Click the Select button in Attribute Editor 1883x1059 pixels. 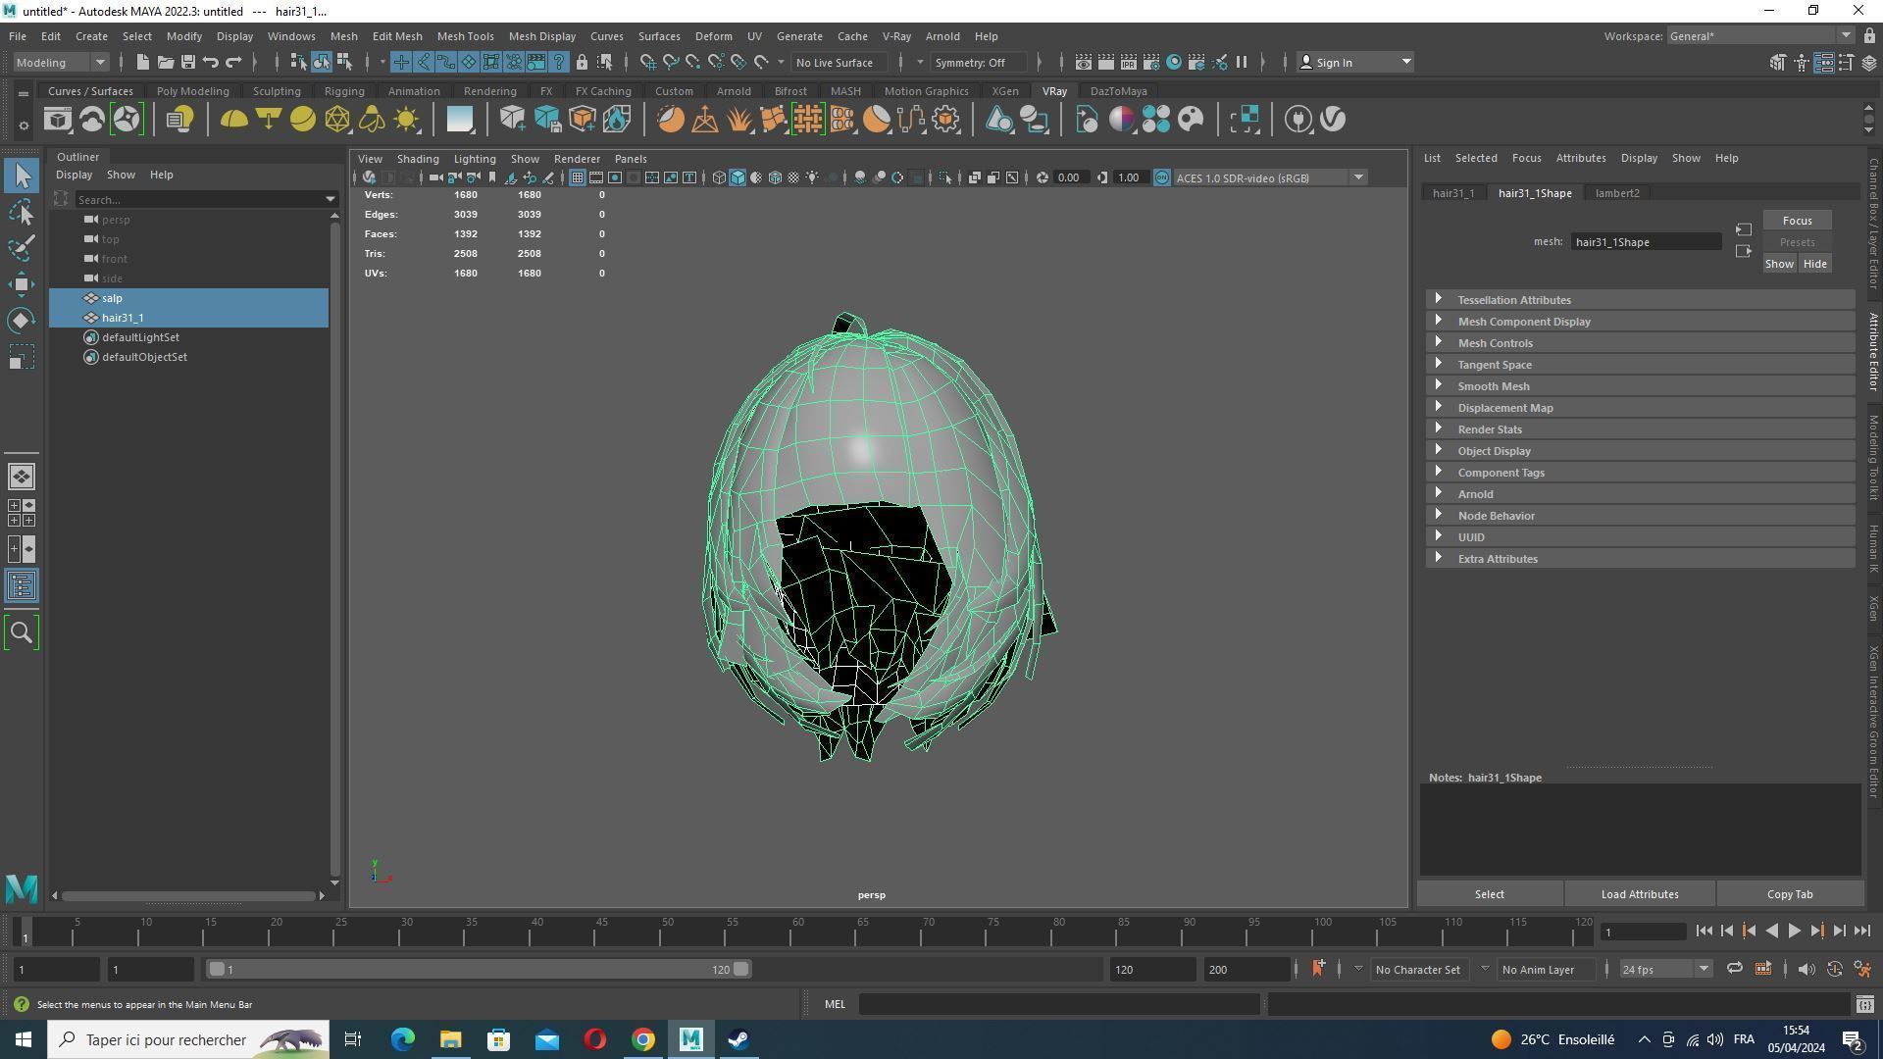click(1489, 894)
